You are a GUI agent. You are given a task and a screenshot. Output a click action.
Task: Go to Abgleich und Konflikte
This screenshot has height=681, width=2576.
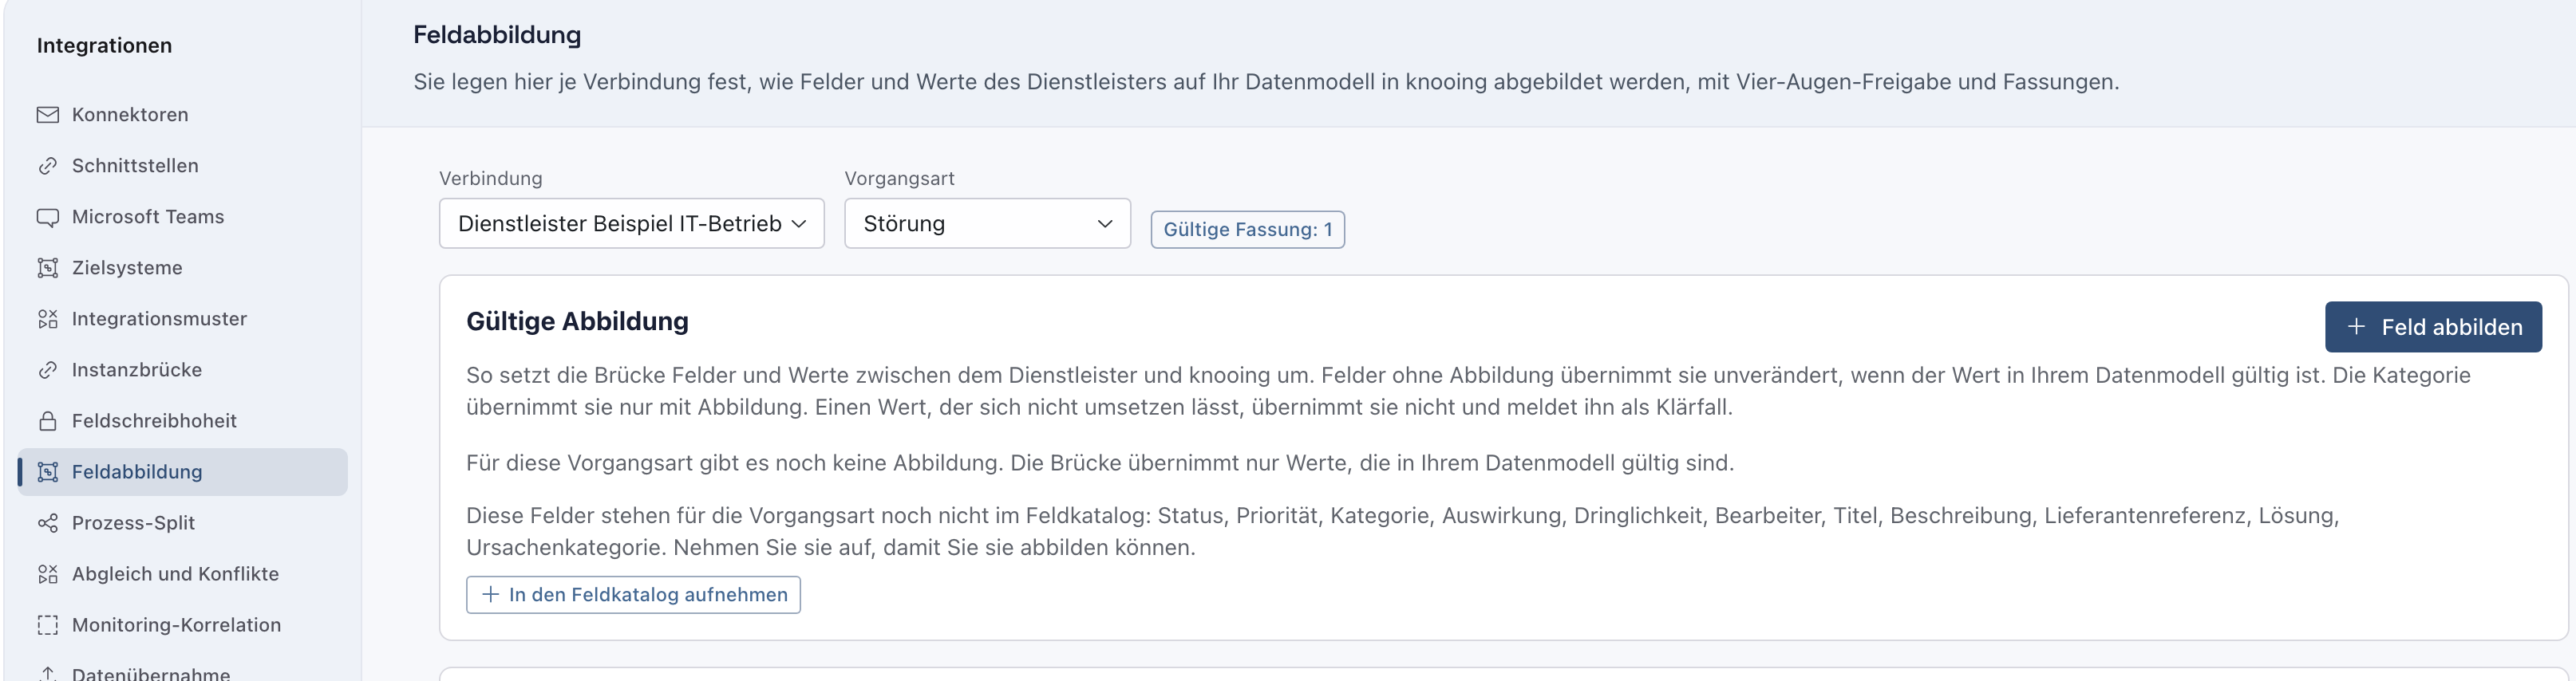click(182, 573)
